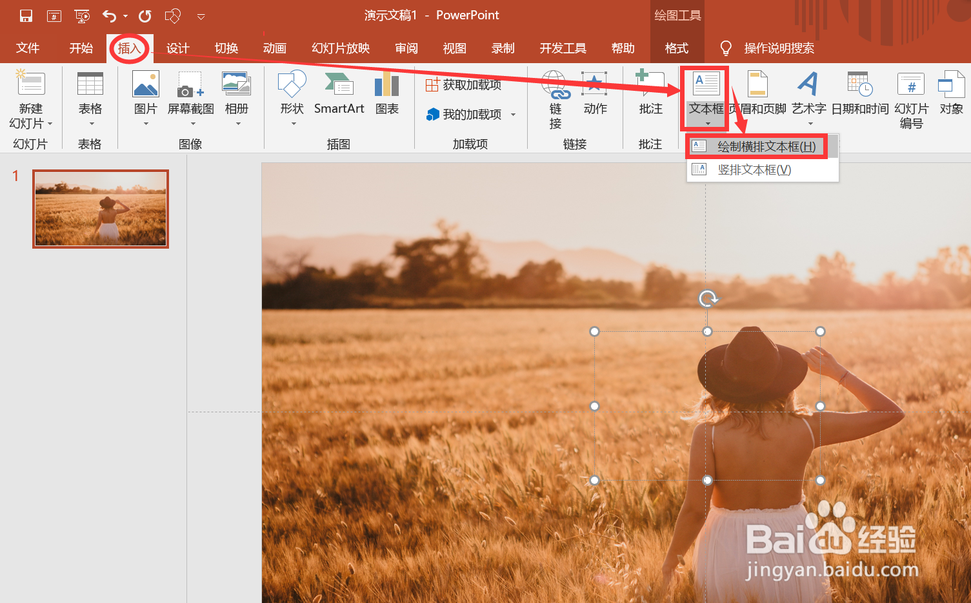Switch to the 开始 (Home) tab

(x=81, y=48)
